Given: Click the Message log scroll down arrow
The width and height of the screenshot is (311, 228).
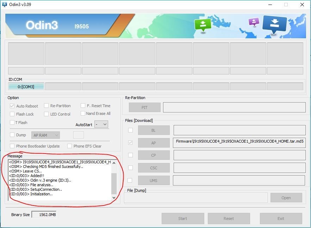Looking at the screenshot, I should (114, 197).
